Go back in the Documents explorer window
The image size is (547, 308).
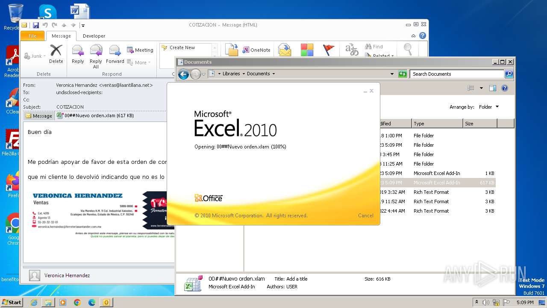click(183, 74)
